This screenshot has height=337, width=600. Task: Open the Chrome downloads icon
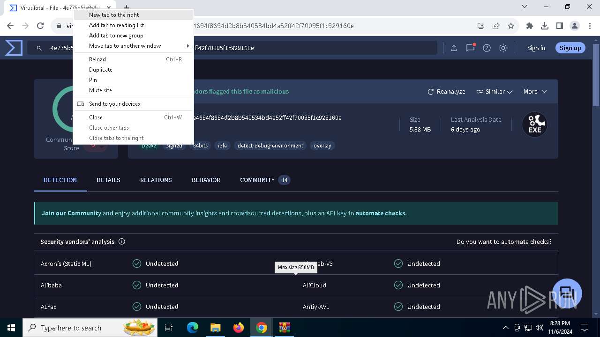(x=545, y=26)
